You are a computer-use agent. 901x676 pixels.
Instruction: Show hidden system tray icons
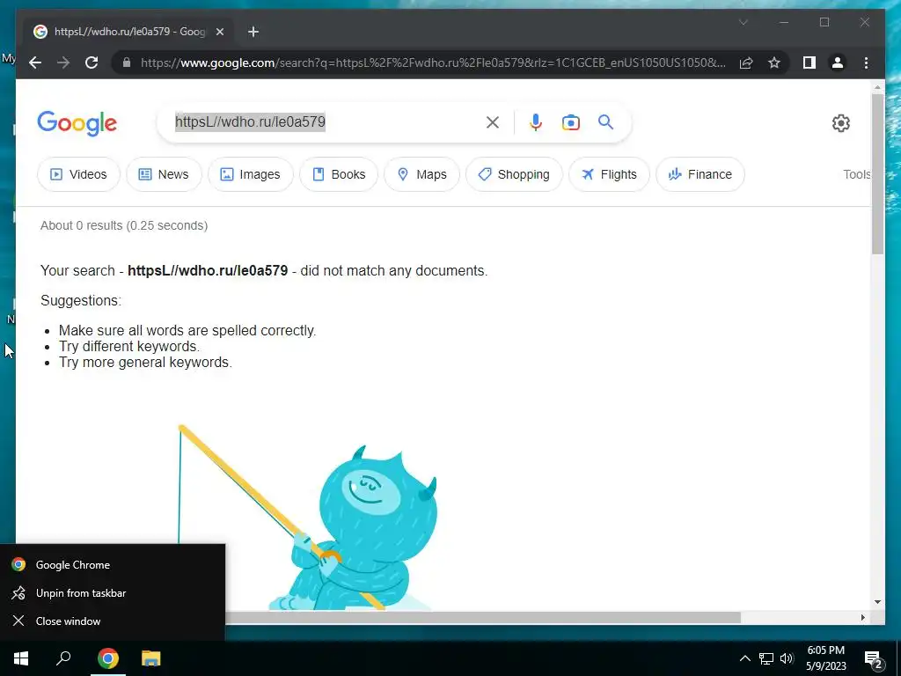pyautogui.click(x=744, y=658)
